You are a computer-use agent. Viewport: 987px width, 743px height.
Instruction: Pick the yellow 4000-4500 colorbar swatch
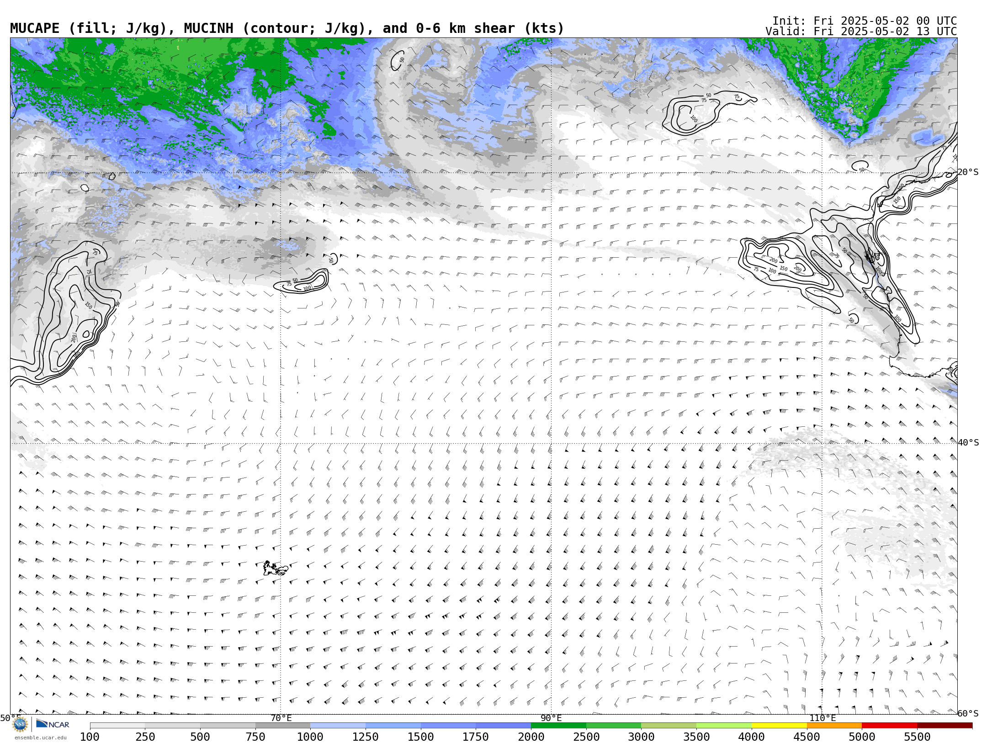(x=779, y=726)
